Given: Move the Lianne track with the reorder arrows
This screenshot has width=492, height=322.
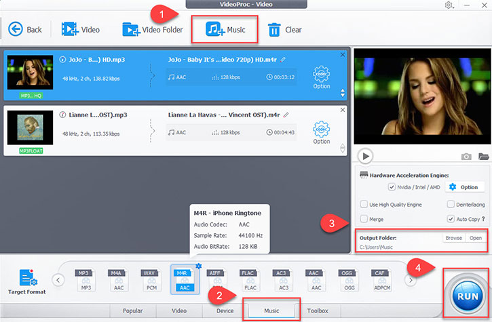Looking at the screenshot, I should coord(343,148).
